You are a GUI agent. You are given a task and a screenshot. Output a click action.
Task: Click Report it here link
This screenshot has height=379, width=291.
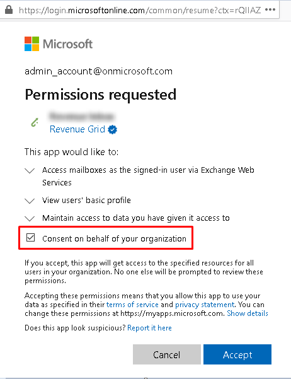pyautogui.click(x=149, y=328)
